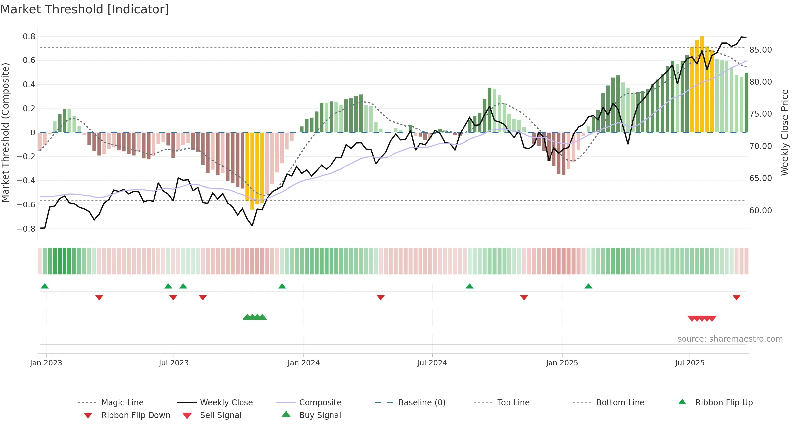Click the 70.00 price tick label
This screenshot has width=794, height=446.
pos(761,146)
